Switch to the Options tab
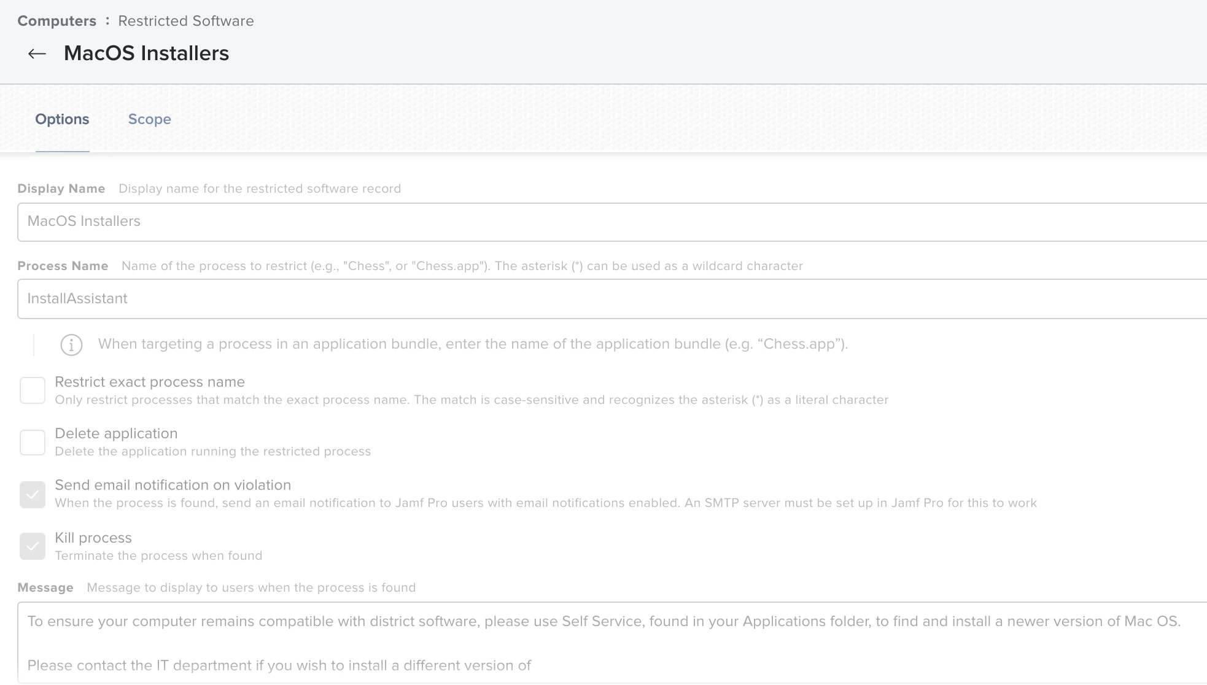The image size is (1207, 685). pyautogui.click(x=62, y=119)
